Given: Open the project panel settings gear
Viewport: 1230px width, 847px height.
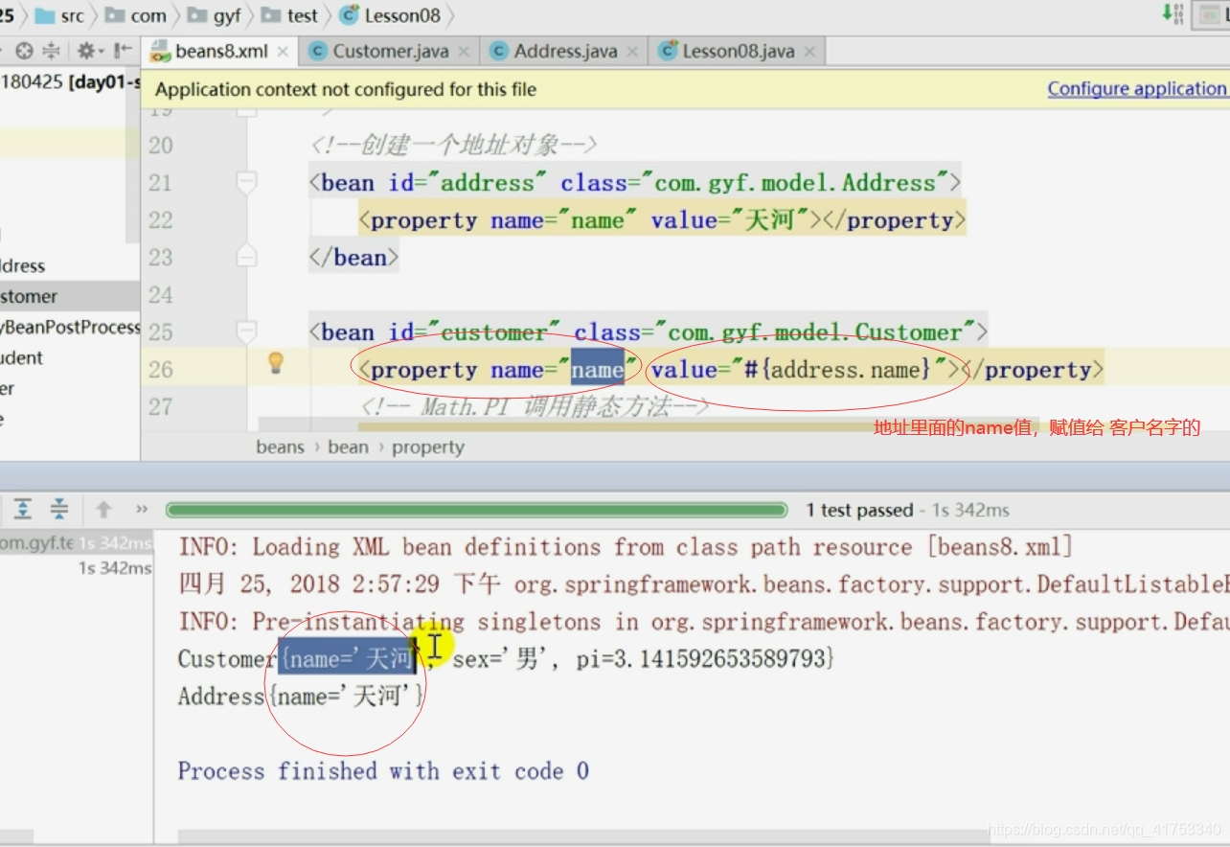Looking at the screenshot, I should pyautogui.click(x=89, y=51).
